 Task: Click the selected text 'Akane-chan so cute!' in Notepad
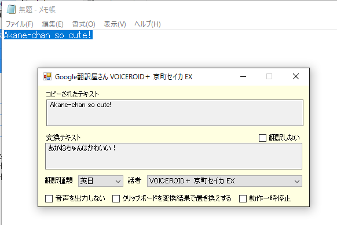[x=48, y=35]
